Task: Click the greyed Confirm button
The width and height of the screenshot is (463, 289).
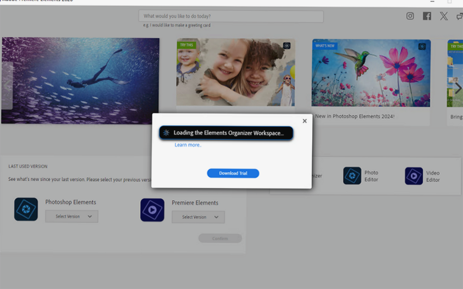Action: [220, 238]
